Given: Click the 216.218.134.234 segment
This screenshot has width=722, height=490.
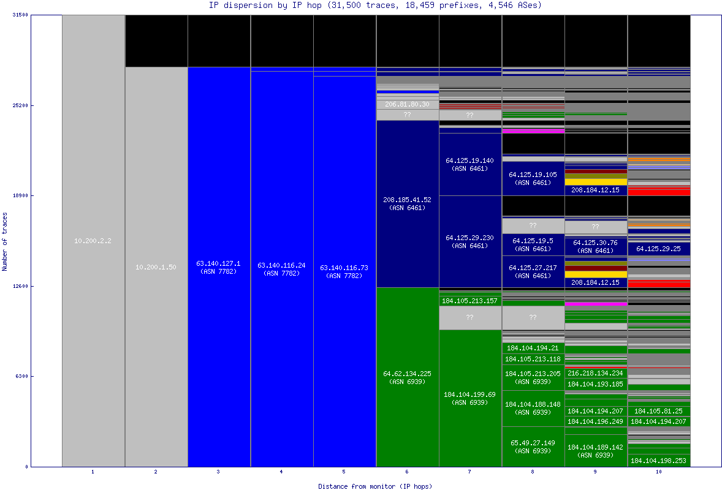Looking at the screenshot, I should [595, 373].
